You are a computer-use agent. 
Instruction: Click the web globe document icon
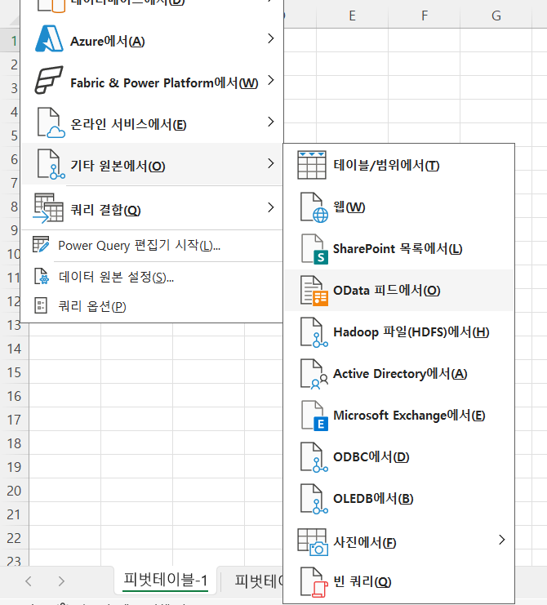pos(314,207)
